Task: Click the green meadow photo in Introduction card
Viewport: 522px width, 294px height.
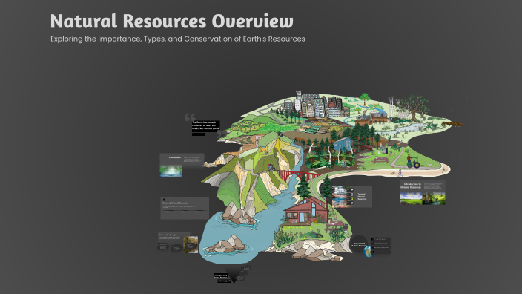Action: pos(411,197)
